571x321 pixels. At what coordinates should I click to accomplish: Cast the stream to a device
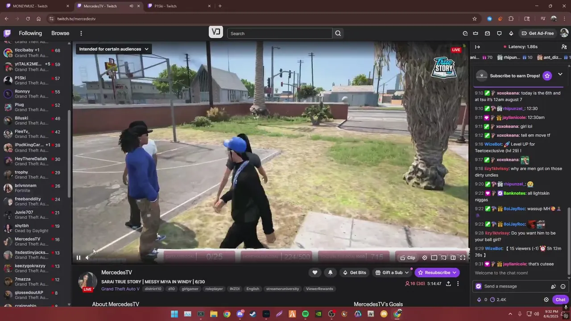(444, 258)
